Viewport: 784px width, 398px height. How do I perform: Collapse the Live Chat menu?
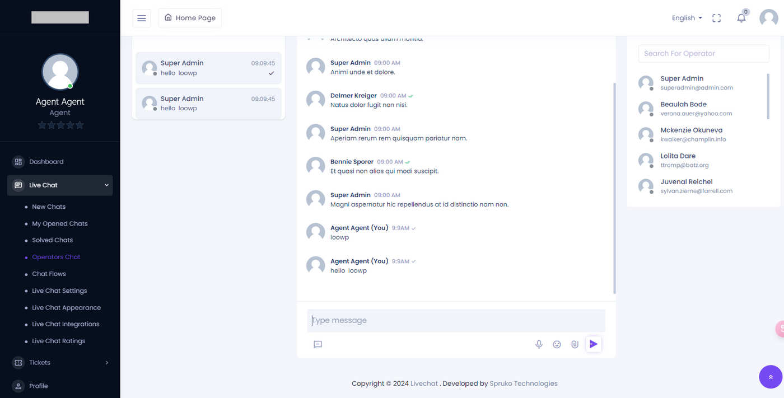pyautogui.click(x=60, y=185)
